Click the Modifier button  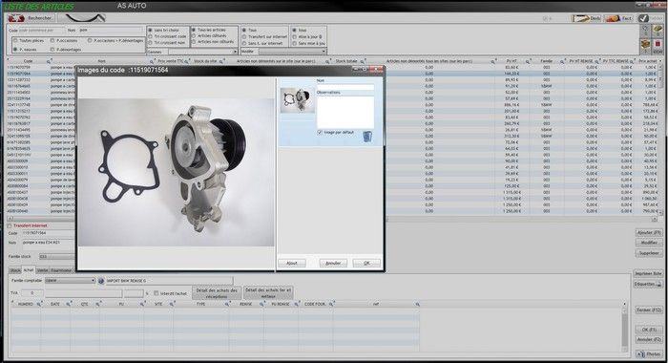tap(649, 243)
